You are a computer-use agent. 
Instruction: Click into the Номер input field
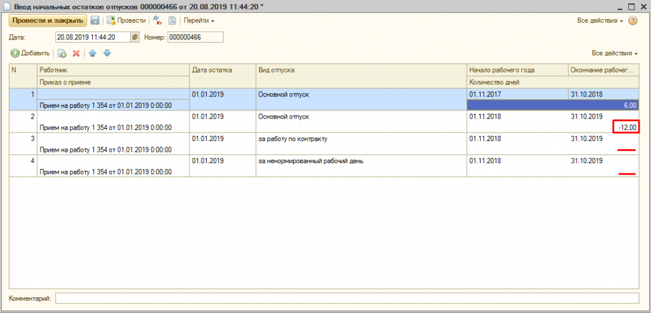pos(195,37)
